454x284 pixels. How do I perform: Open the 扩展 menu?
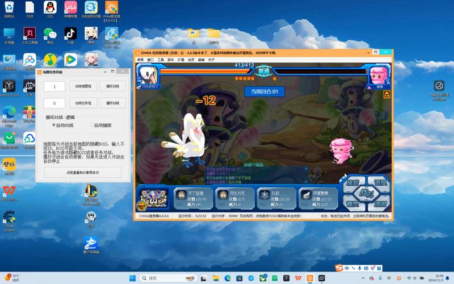tap(181, 60)
